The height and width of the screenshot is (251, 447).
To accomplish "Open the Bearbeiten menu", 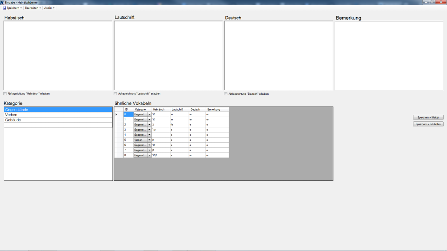I will click(33, 8).
